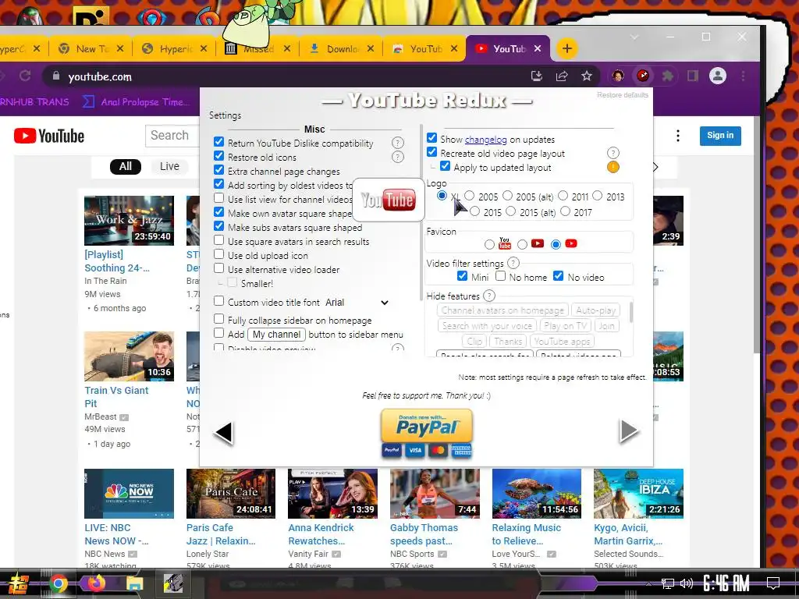Image resolution: width=799 pixels, height=599 pixels.
Task: Switch to the Download tab
Action: (343, 48)
